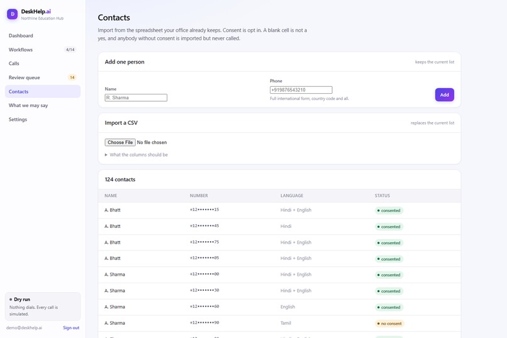Click the Dry run status indicator
507x338 pixels.
click(43, 307)
